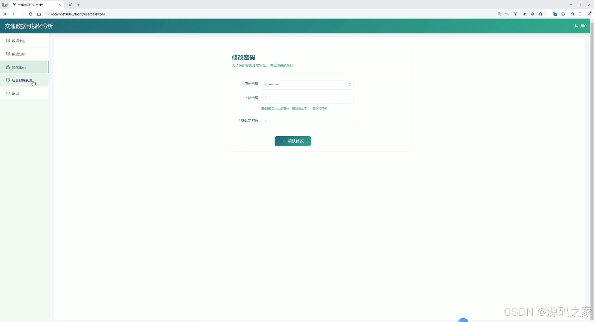
Task: Click 退出 in the sidebar
Action: click(15, 93)
